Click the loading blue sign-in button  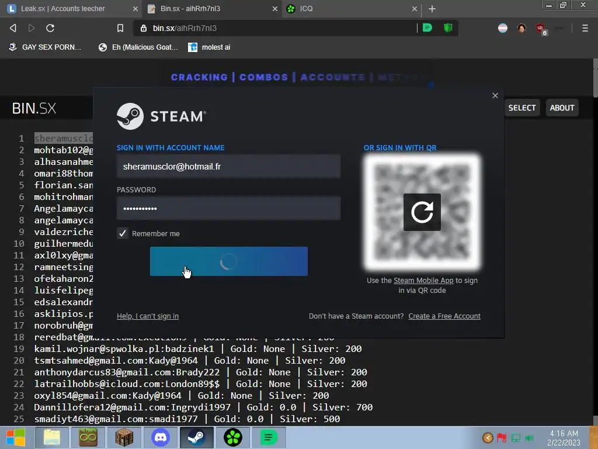[x=229, y=261]
